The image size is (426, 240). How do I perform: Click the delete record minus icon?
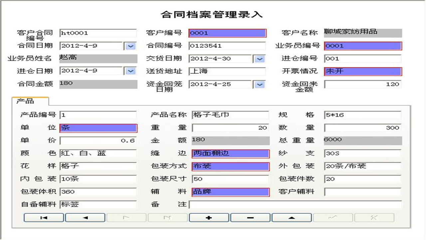click(x=250, y=217)
